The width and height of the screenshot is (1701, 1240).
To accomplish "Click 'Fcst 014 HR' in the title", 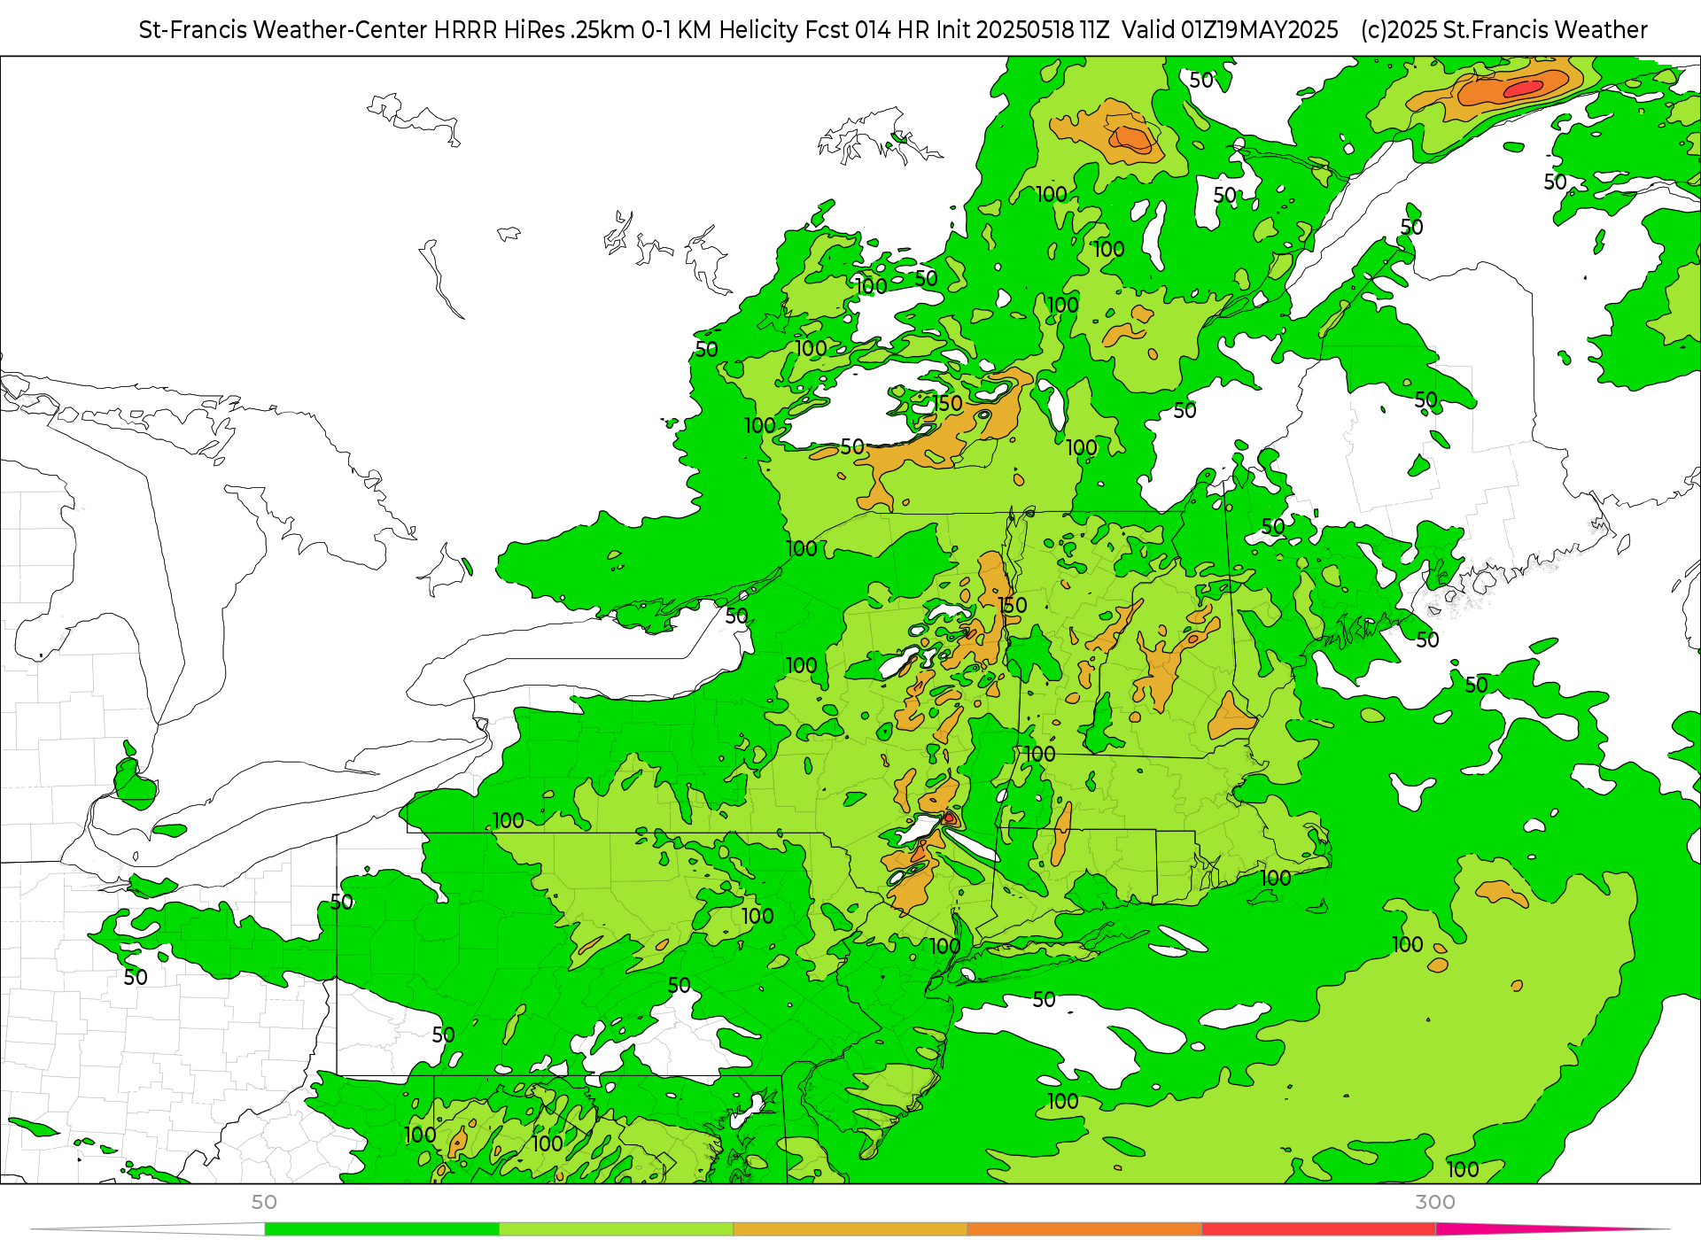I will (x=868, y=30).
